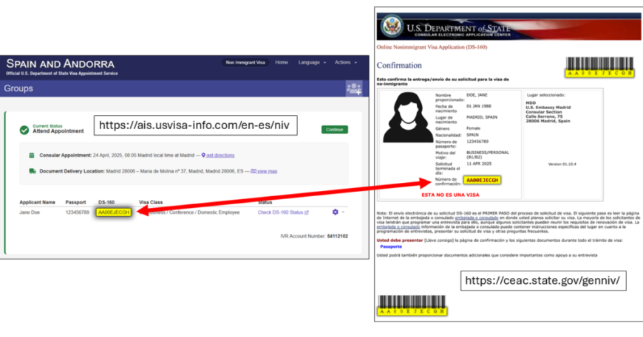Click the Spain and Andorra site title
The height and width of the screenshot is (337, 643).
[x=61, y=64]
